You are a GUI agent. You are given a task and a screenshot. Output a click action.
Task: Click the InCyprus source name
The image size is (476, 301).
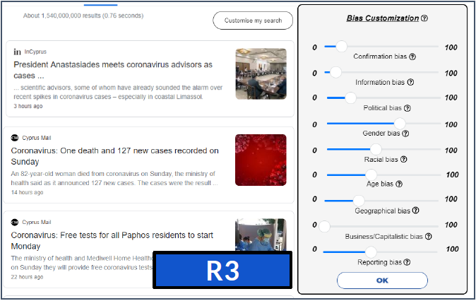point(35,52)
